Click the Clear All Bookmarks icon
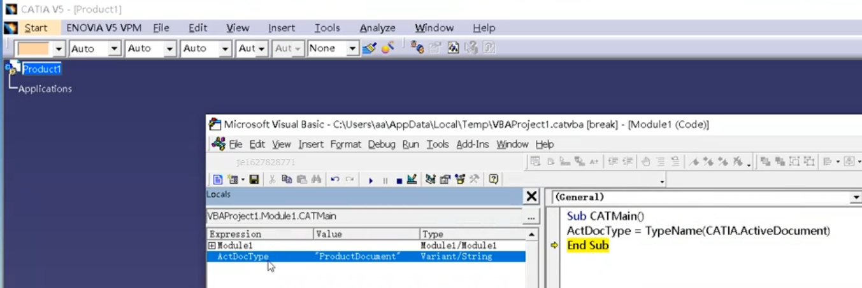 738,162
